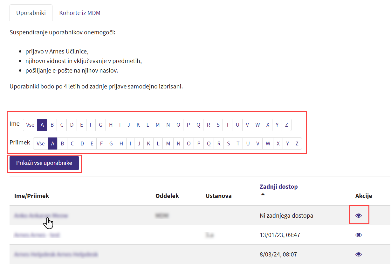Image resolution: width=391 pixels, height=273 pixels.
Task: Click the sort arrow under Zadnji dostop
Action: (263, 194)
